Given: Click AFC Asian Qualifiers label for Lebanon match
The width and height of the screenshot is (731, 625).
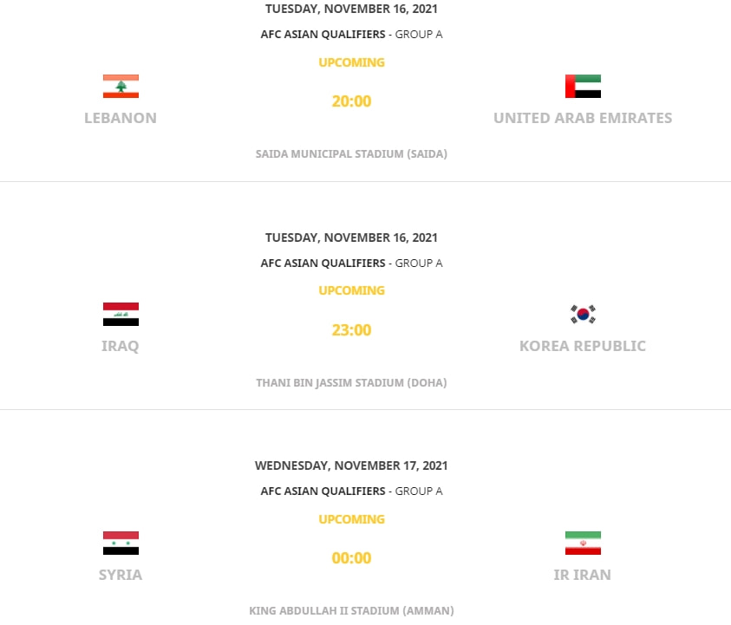Looking at the screenshot, I should click(323, 34).
